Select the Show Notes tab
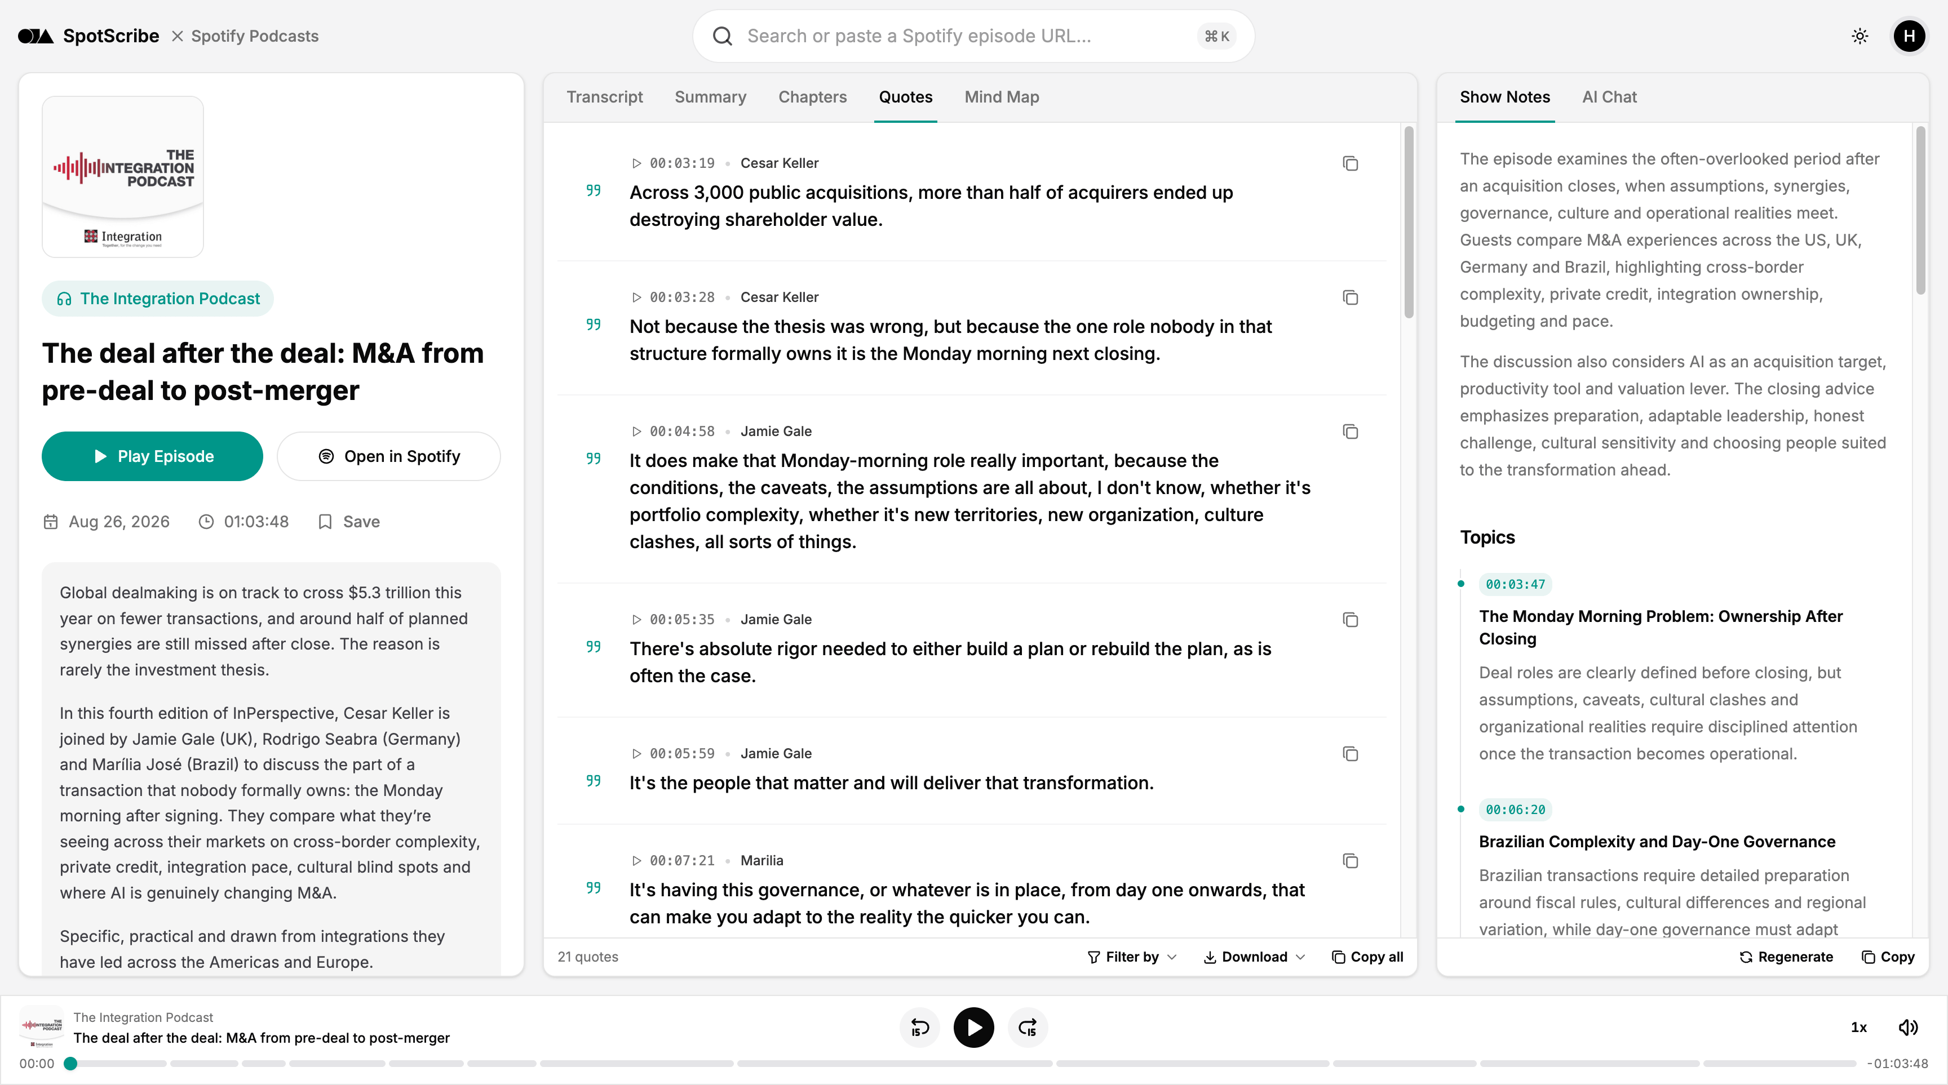 1504,97
